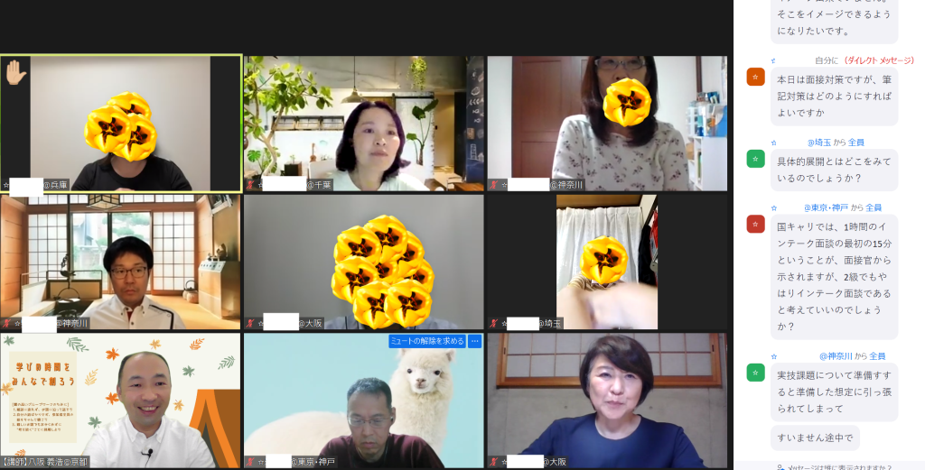Select the 講師 八阪 義浩@京都 video tile
This screenshot has height=470, width=925.
tap(120, 401)
